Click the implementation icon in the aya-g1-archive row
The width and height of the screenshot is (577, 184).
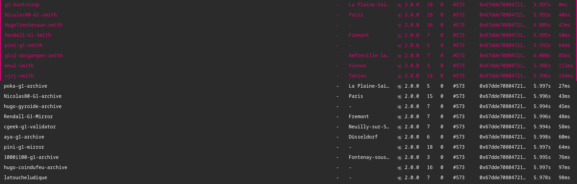[399, 137]
